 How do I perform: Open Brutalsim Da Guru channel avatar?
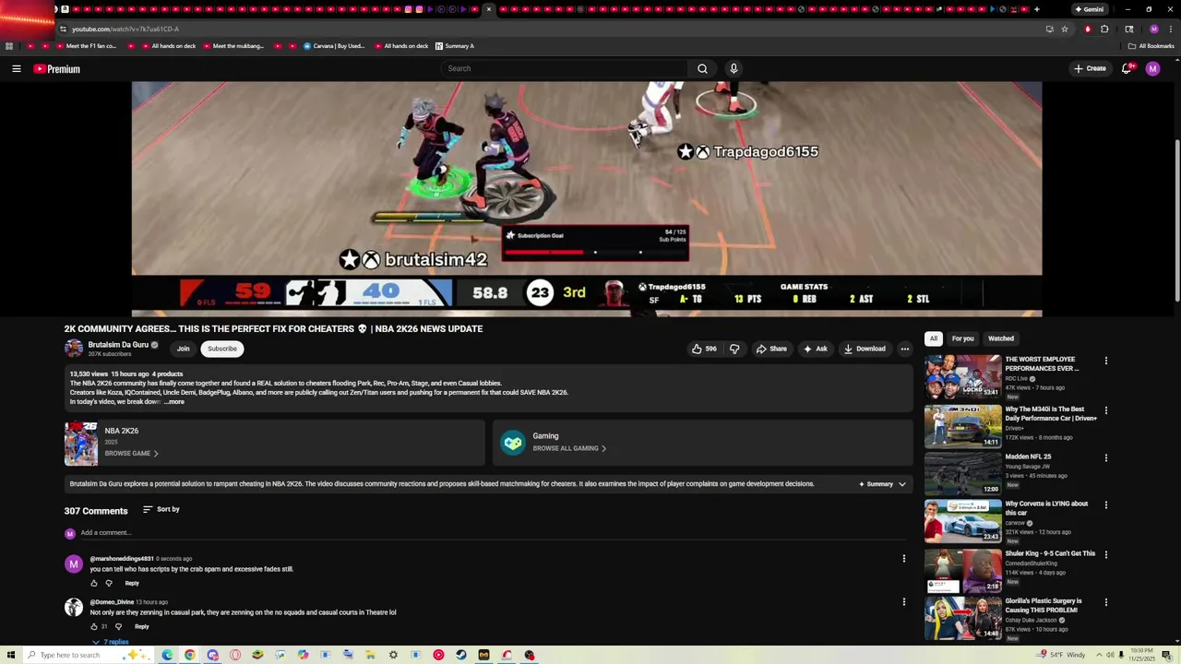(x=74, y=348)
